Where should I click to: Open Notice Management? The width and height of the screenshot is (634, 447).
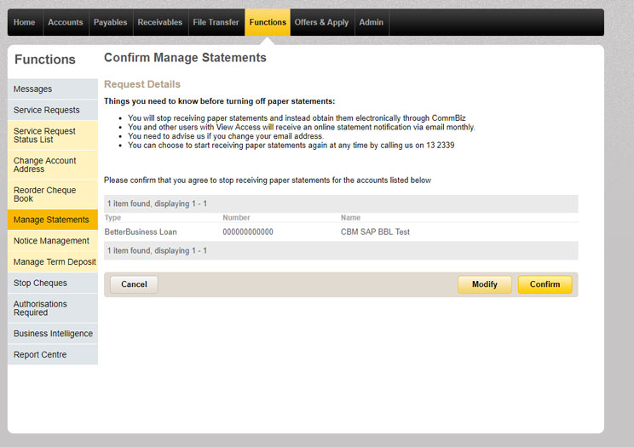pos(53,241)
